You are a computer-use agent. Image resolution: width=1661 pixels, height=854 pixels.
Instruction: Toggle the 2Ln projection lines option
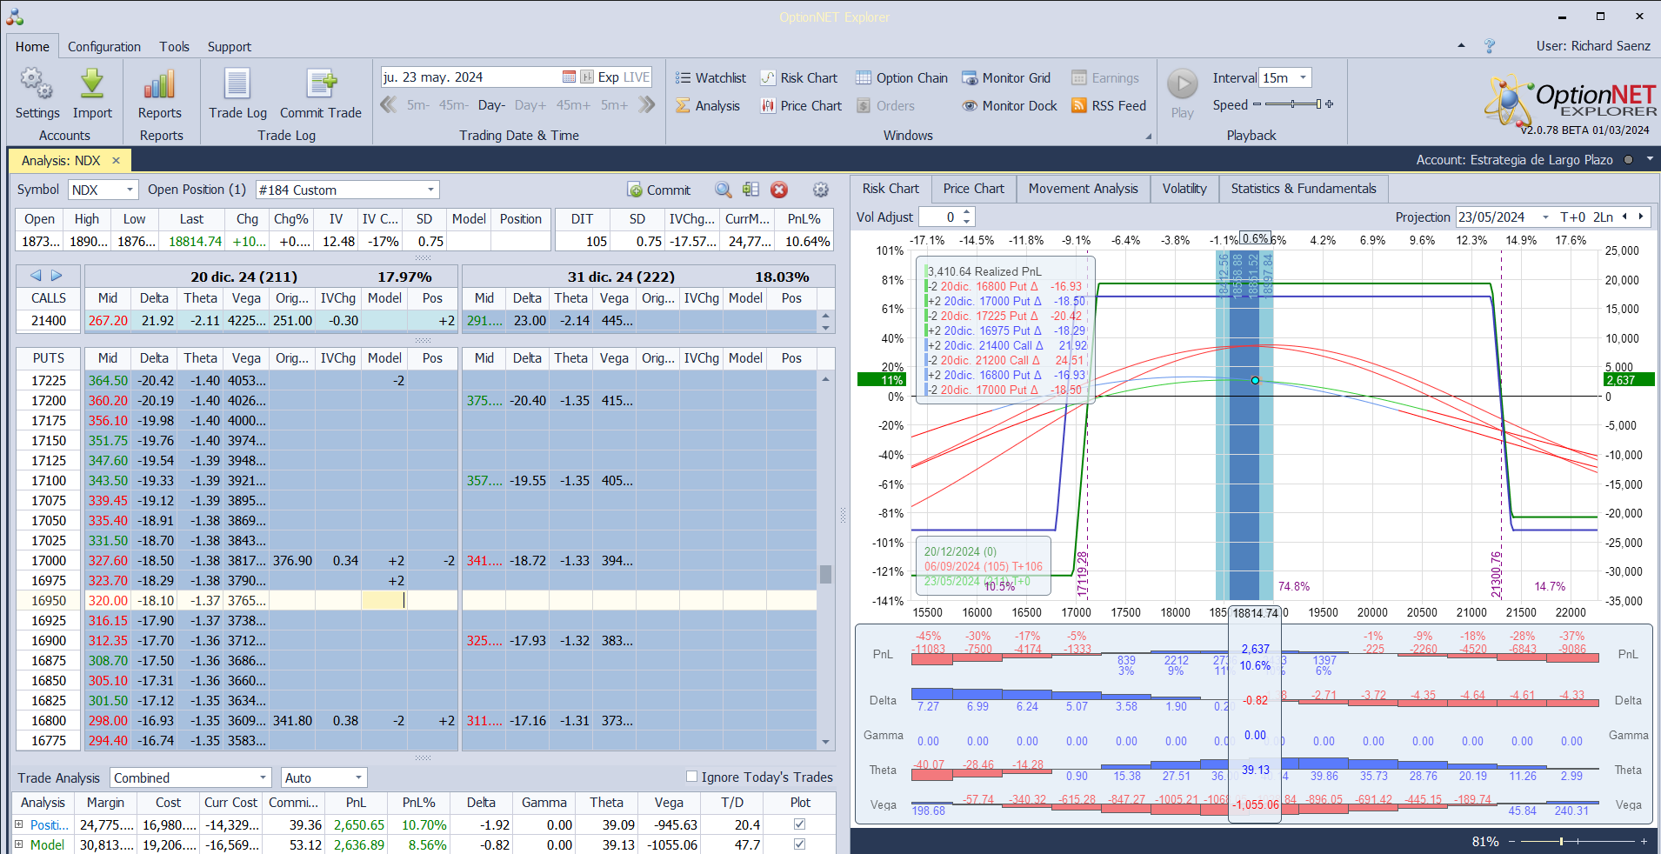(1604, 217)
